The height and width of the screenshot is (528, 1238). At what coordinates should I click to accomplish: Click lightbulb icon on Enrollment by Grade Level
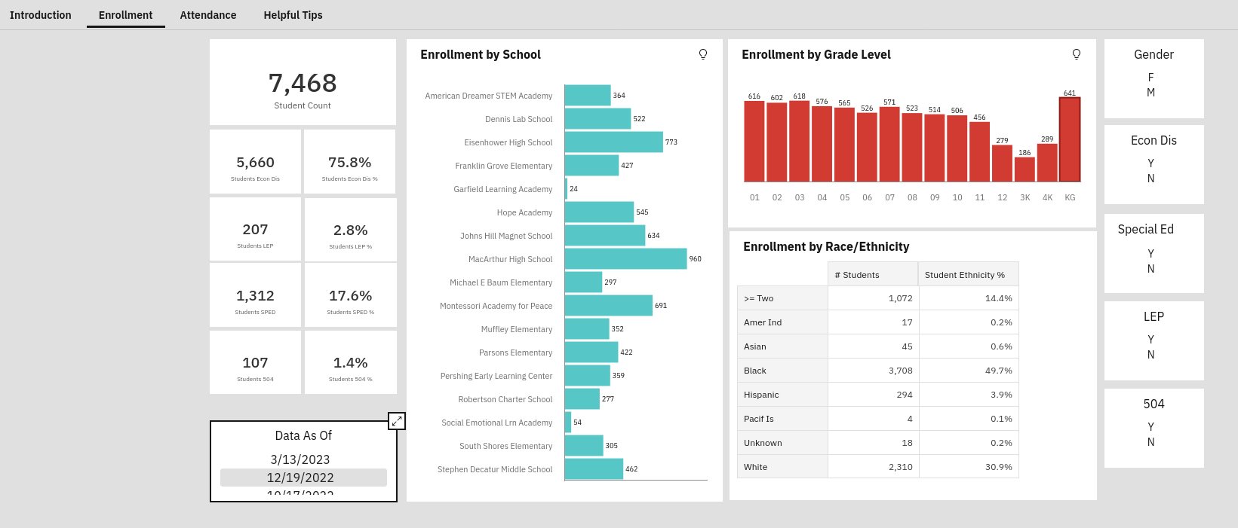pos(1077,54)
